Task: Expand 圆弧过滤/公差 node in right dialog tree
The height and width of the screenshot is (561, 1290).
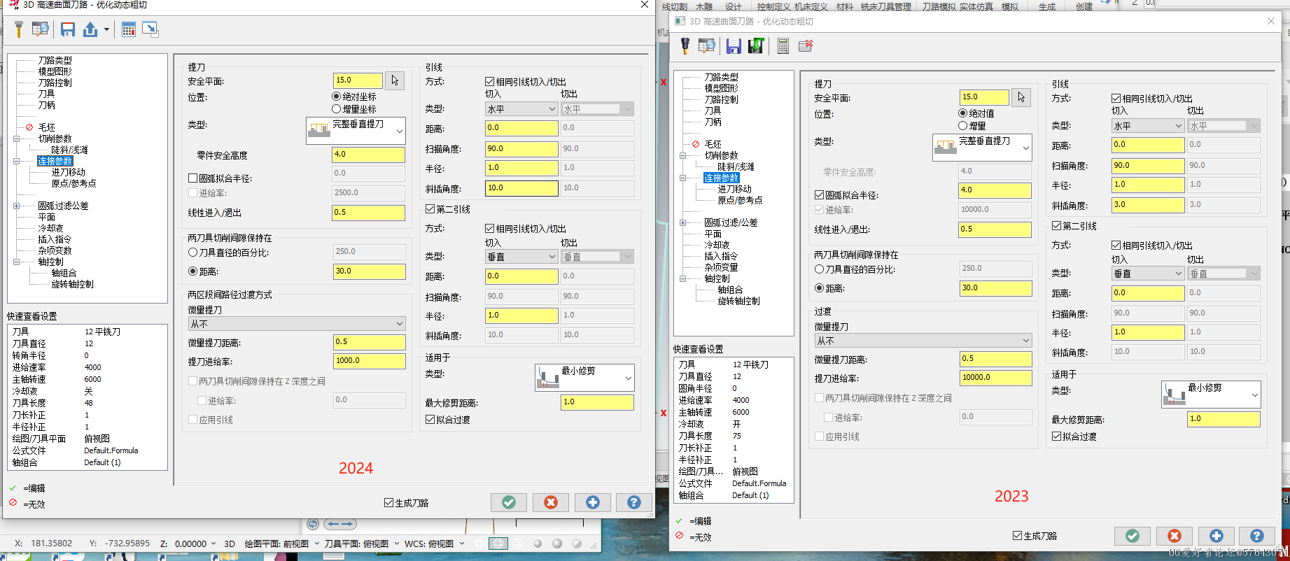Action: pos(683,222)
